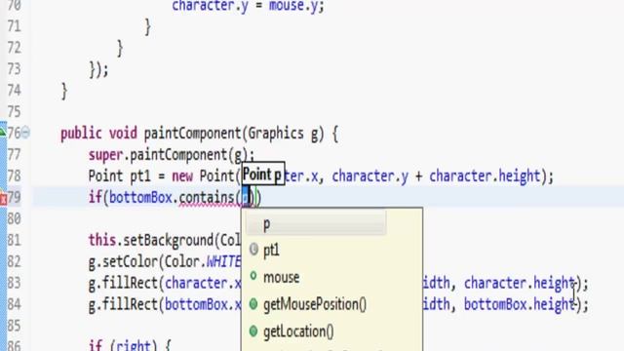Click 'bottomBox' on line 79
Viewport: 624px width, 351px height.
tap(140, 197)
